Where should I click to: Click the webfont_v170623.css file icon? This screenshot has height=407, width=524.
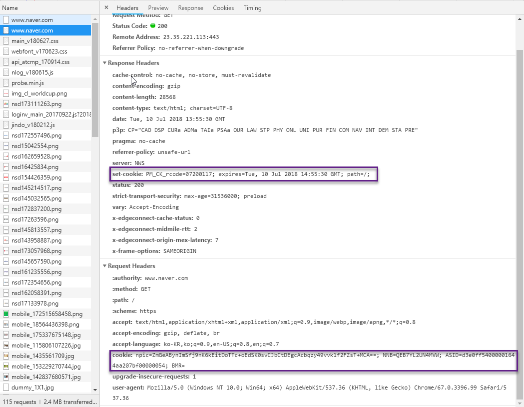[6, 51]
